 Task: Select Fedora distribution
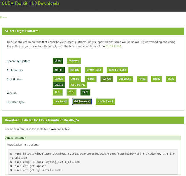[x=90, y=79]
